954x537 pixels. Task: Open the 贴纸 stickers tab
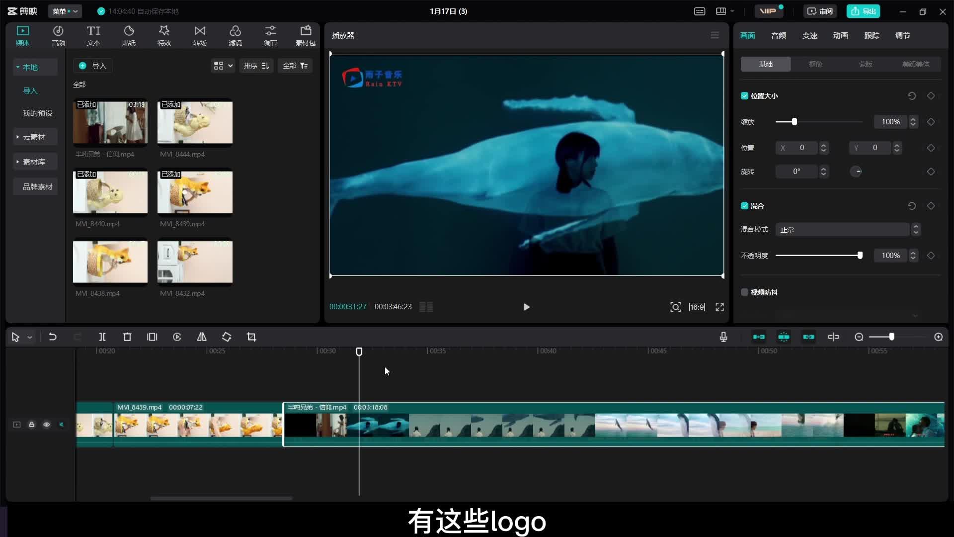click(129, 36)
